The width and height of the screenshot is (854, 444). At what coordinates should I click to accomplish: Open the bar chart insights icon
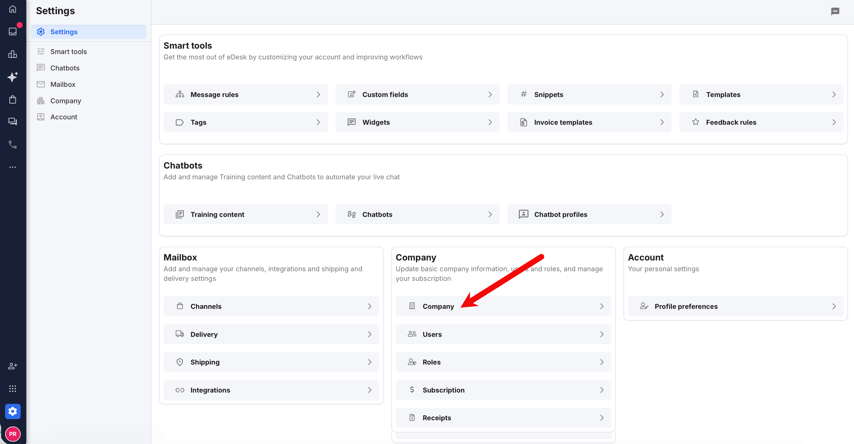point(12,54)
